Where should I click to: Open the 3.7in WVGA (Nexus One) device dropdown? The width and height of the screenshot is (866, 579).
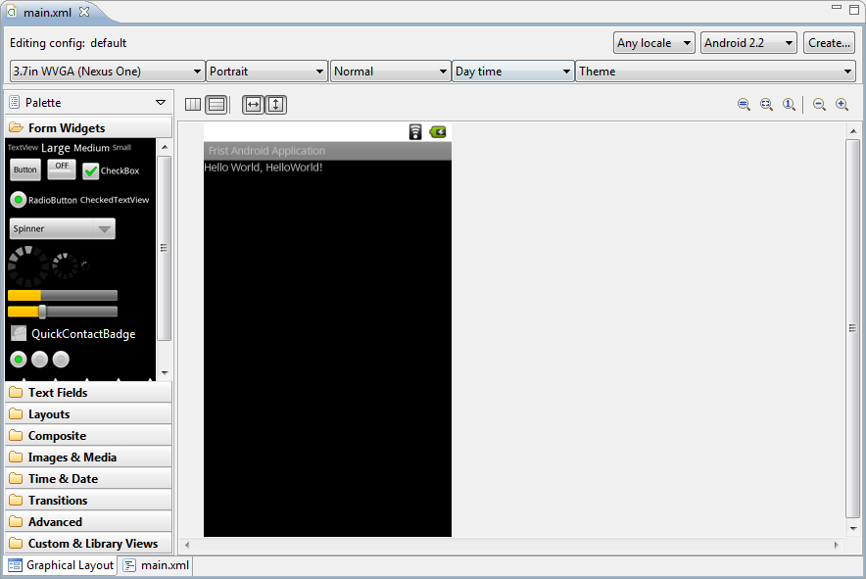[x=107, y=72]
